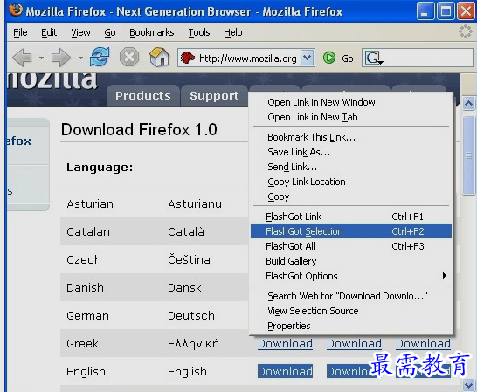Click the scrollbar down arrow
Screen dimensions: 477x392
[468, 385]
